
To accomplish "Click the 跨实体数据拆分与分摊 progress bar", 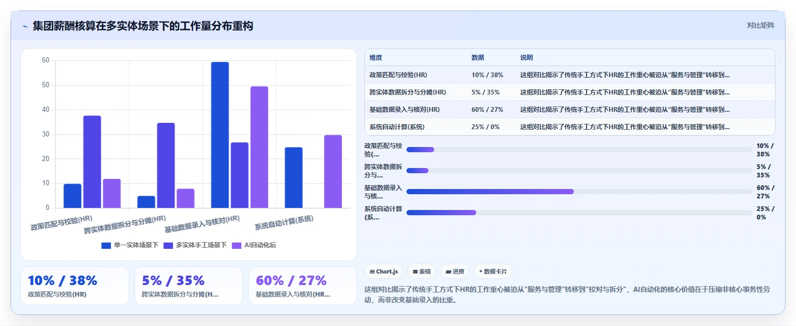I will pyautogui.click(x=579, y=171).
